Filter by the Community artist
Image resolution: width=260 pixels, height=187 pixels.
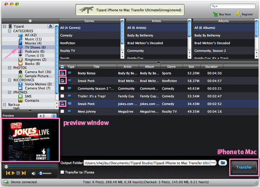(157, 50)
